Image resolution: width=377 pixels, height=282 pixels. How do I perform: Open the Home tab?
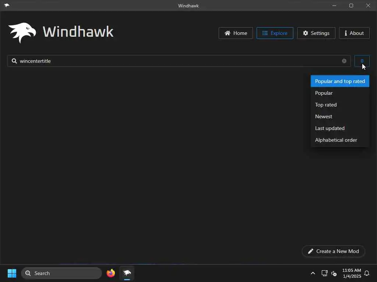tap(236, 33)
